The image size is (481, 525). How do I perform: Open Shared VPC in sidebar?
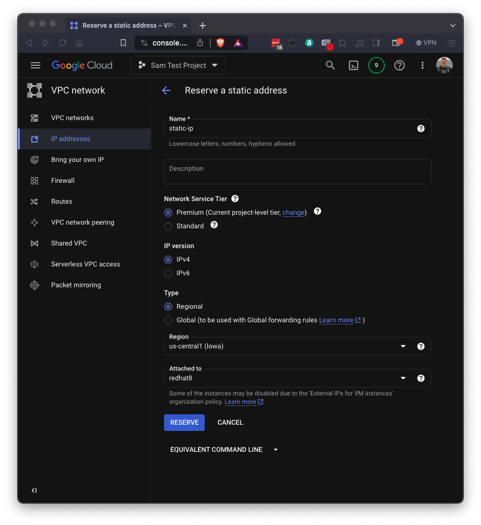(85, 243)
